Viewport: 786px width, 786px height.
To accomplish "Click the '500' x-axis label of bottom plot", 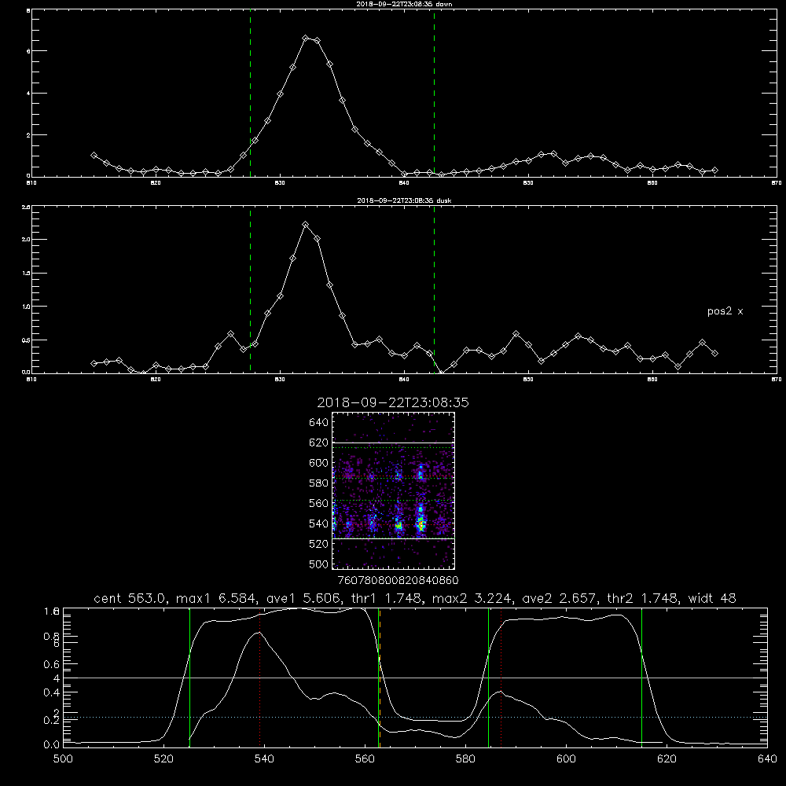I will (63, 759).
